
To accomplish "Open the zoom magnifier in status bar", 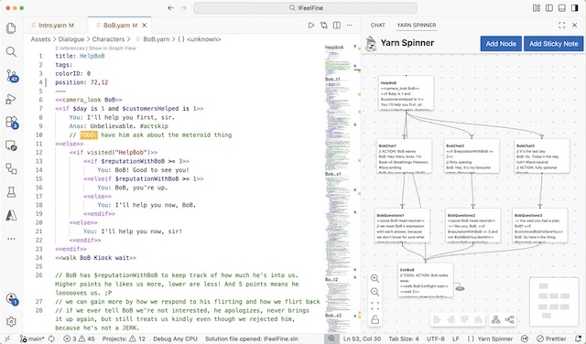I will 331,339.
